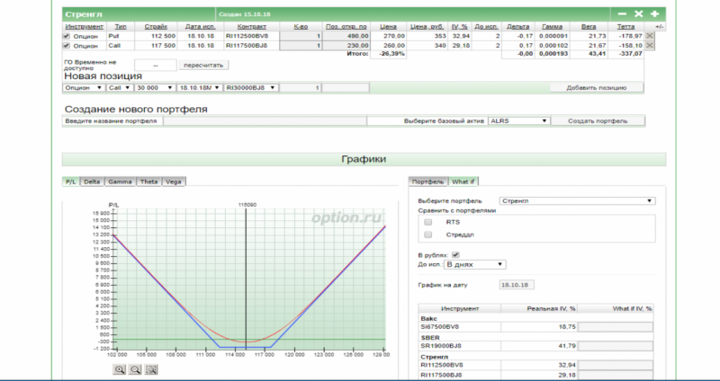Uncheck the Put option row checkbox
Screen dimensions: 720x381
66,36
